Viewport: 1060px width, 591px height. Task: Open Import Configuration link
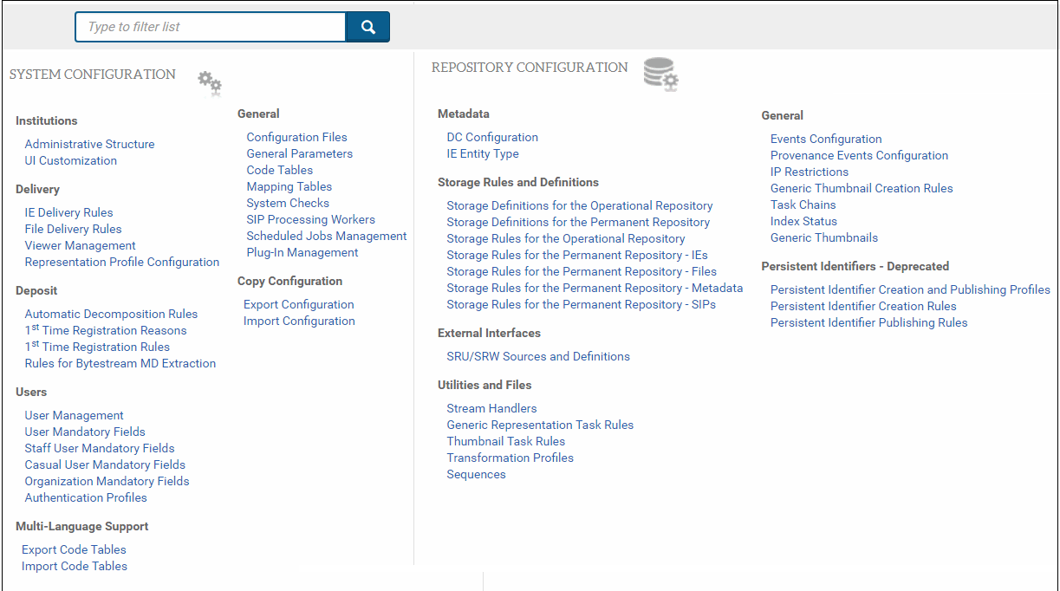point(299,321)
